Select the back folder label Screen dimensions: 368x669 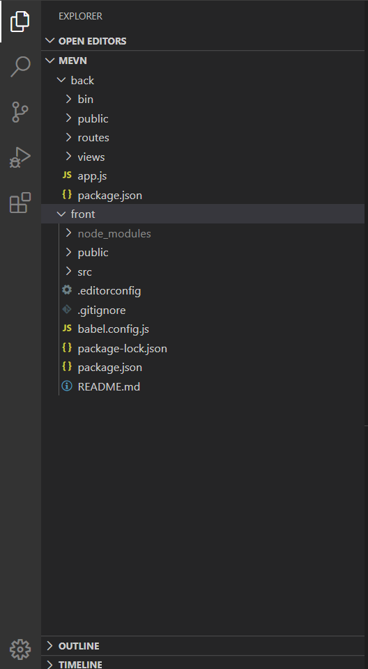pos(82,80)
